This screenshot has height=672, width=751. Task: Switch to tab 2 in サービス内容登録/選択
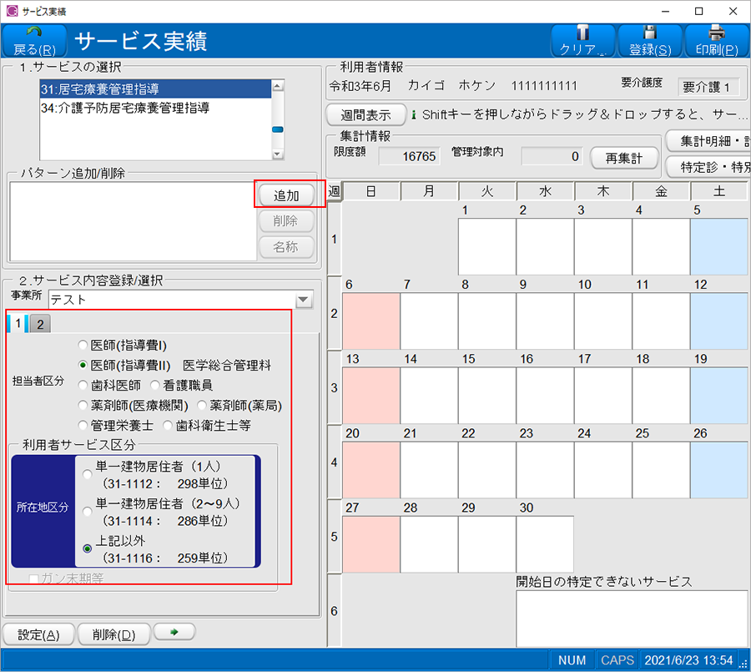tap(39, 323)
